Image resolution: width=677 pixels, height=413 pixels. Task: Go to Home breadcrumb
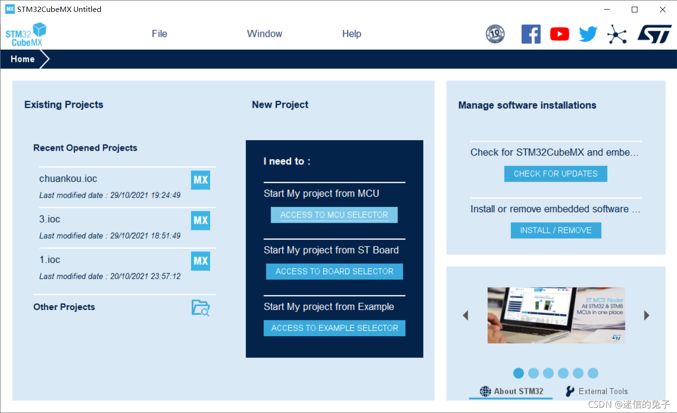(22, 59)
